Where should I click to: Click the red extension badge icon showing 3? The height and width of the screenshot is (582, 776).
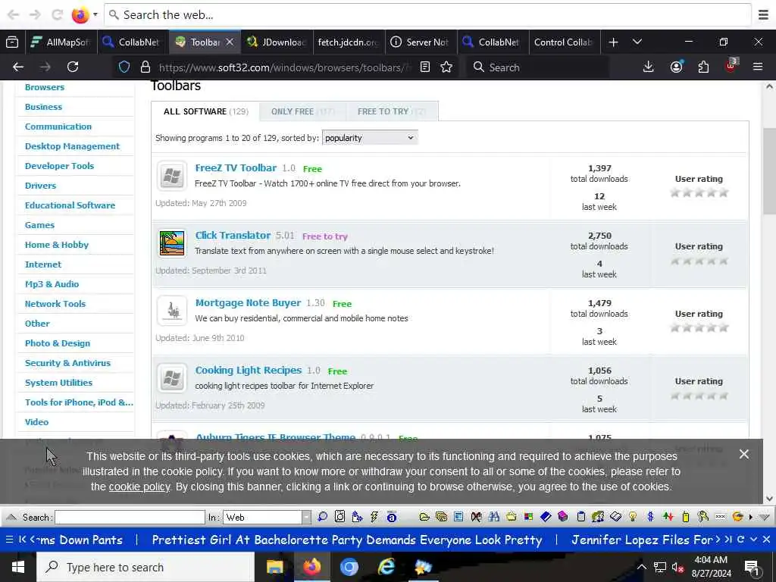point(731,66)
